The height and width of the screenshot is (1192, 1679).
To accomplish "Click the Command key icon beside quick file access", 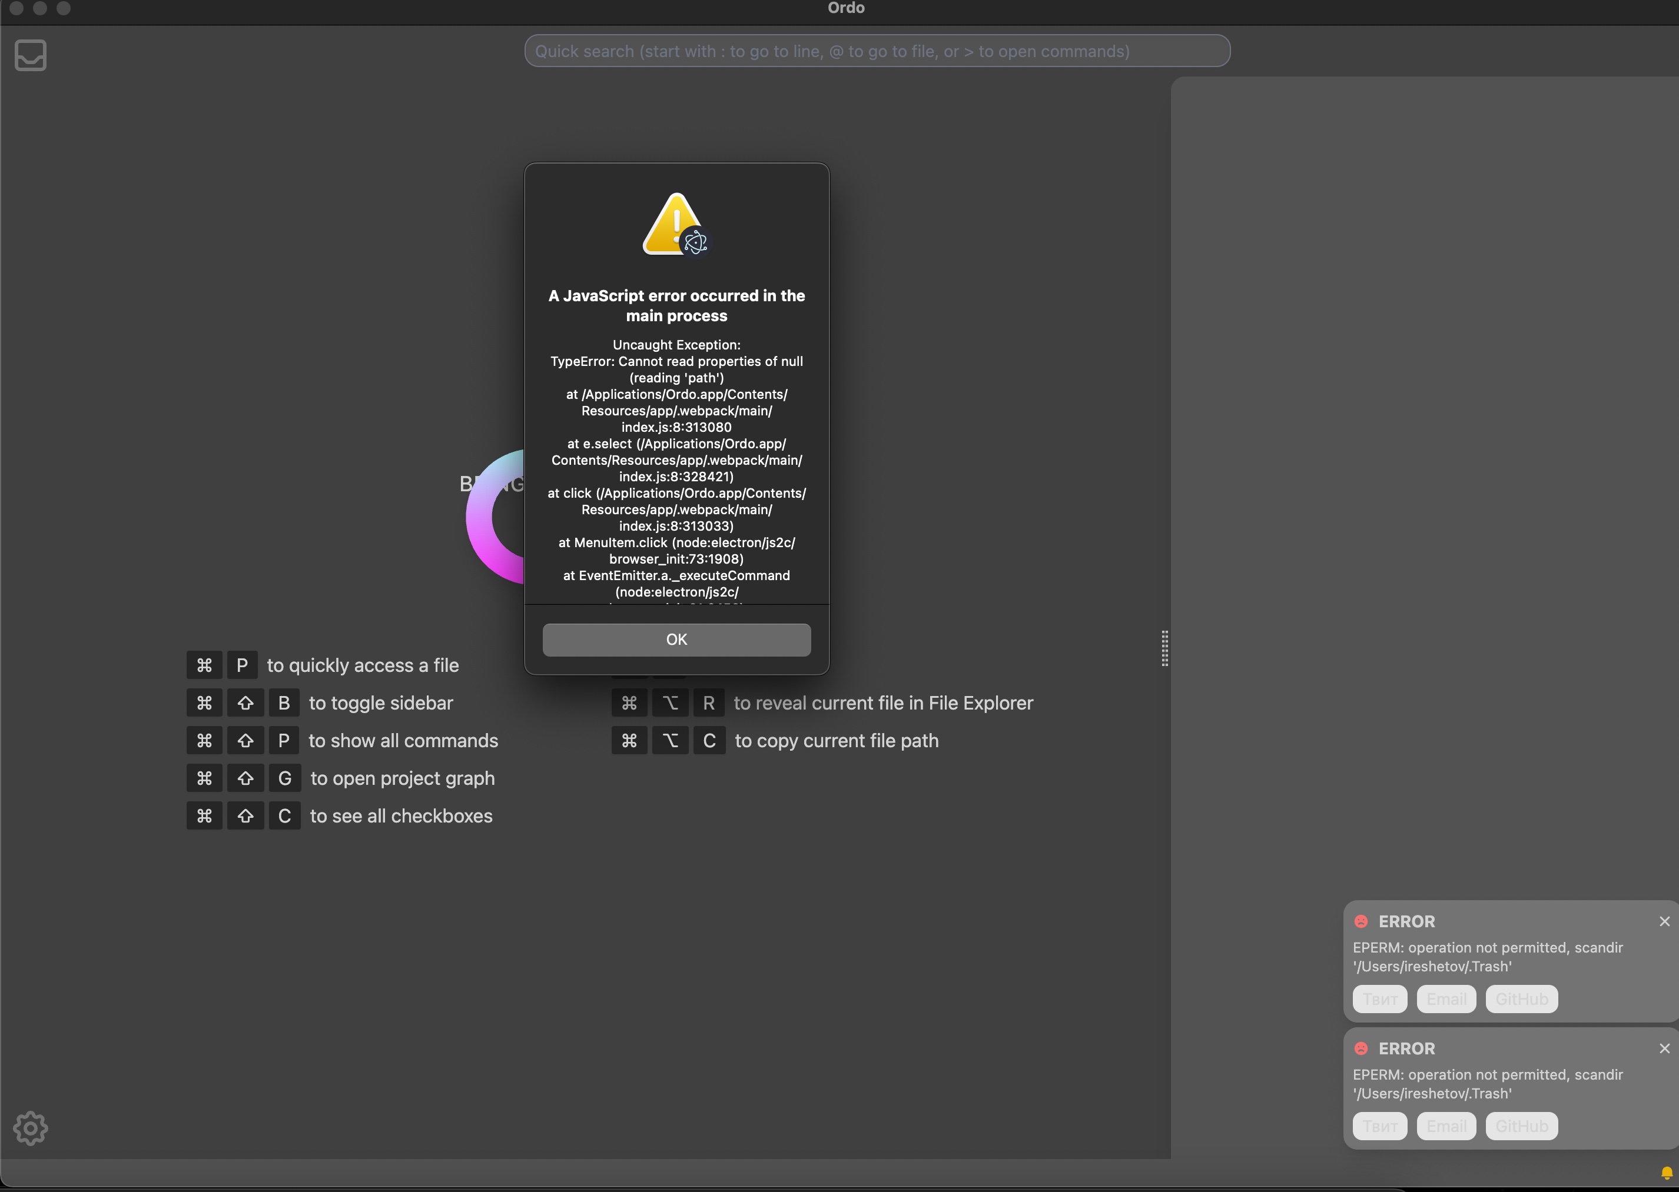I will (x=204, y=665).
